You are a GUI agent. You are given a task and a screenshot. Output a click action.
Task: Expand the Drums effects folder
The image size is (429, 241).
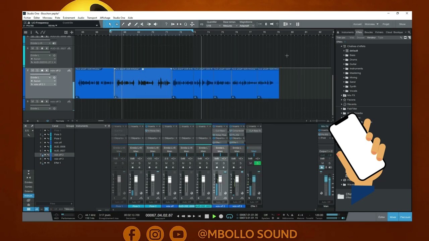point(344,60)
